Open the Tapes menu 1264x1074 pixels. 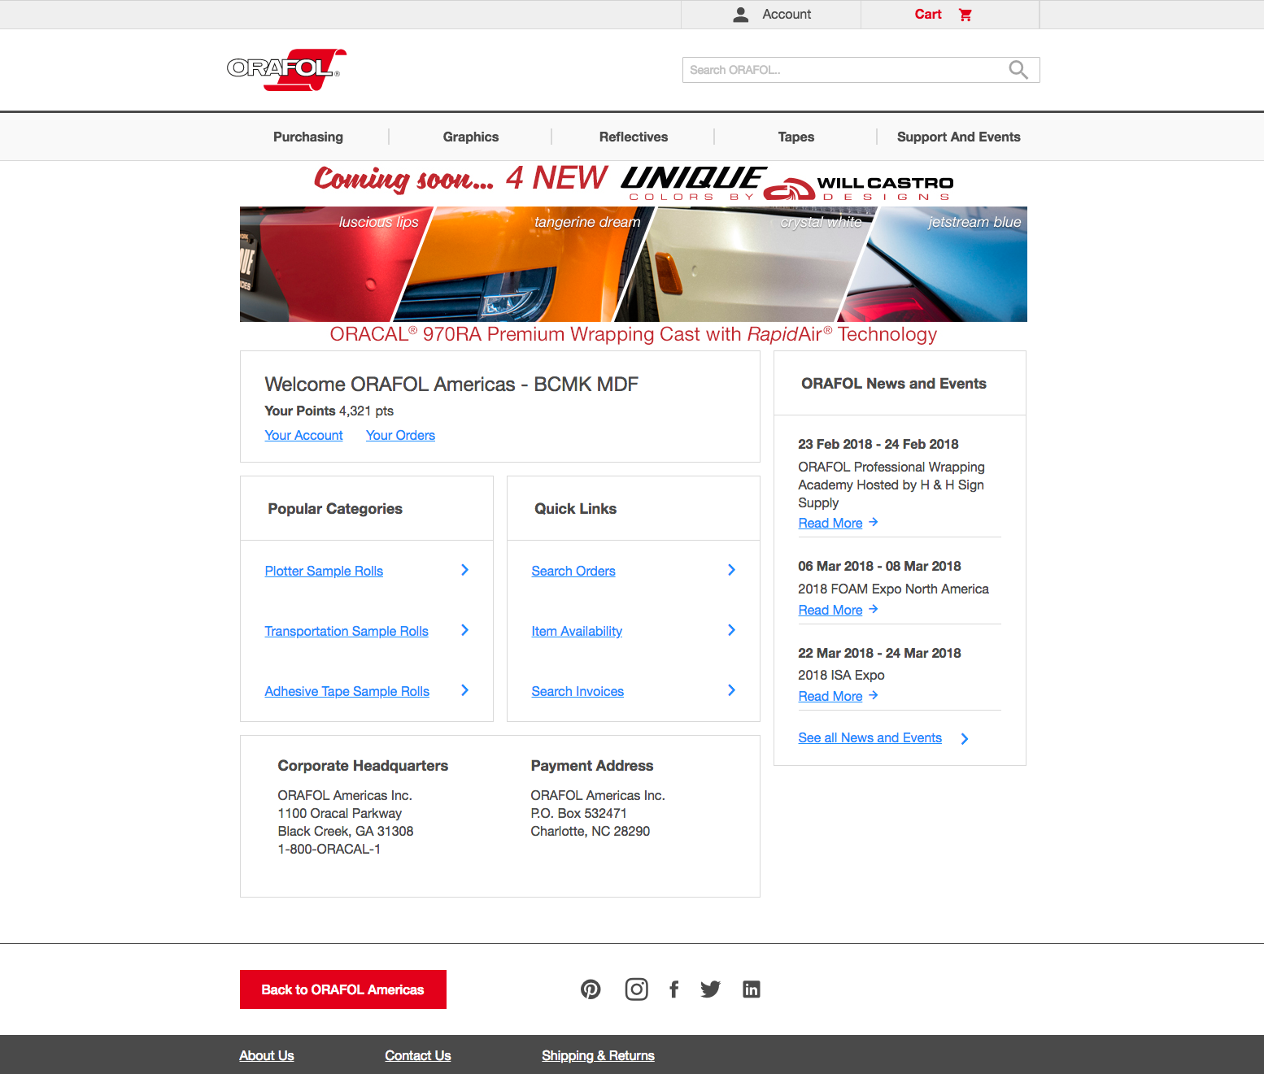796,137
